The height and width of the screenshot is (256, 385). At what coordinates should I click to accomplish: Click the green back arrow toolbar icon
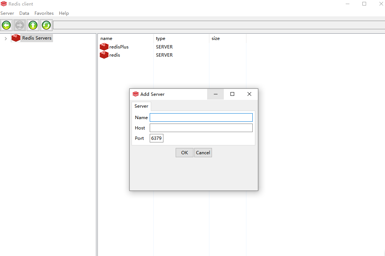6,25
